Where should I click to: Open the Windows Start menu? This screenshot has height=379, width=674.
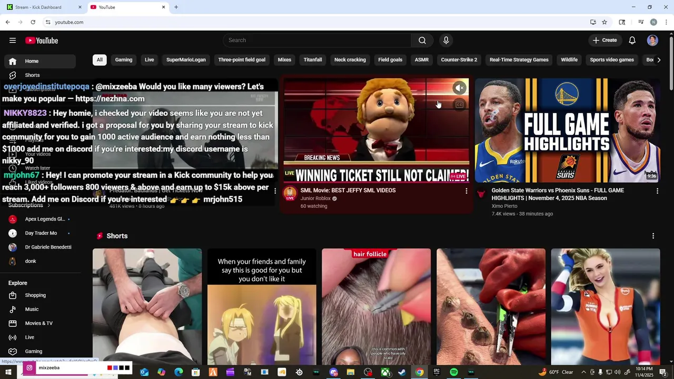tap(8, 372)
